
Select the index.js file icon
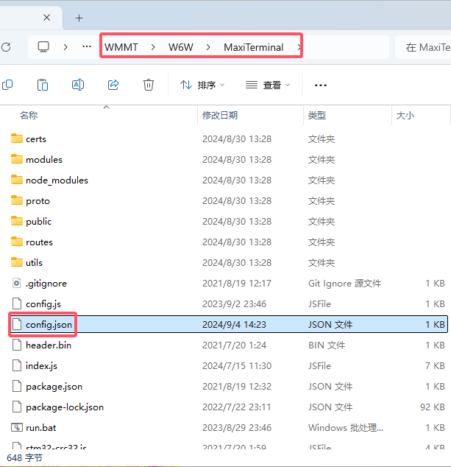17,365
